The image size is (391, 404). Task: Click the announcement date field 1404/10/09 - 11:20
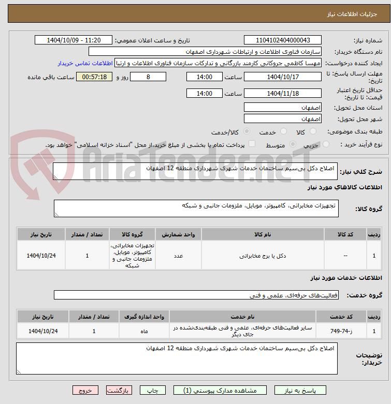(x=74, y=40)
